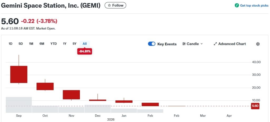The image size is (270, 122).
Task: Open the Advanced Chart view
Action: pos(232,44)
